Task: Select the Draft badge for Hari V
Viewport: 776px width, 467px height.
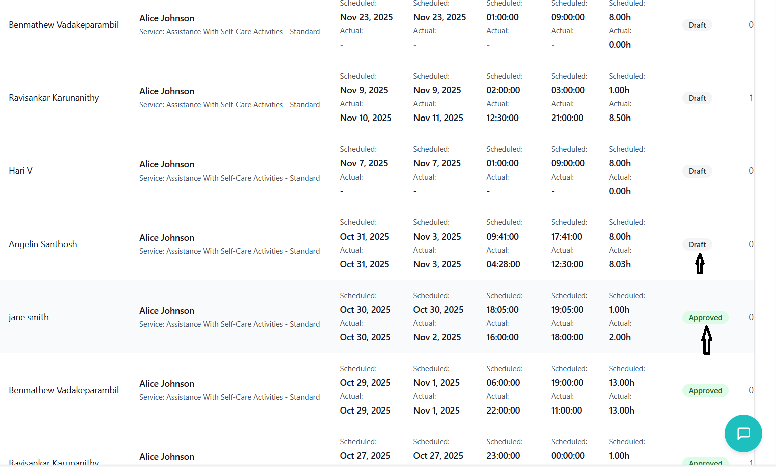Action: pyautogui.click(x=697, y=171)
